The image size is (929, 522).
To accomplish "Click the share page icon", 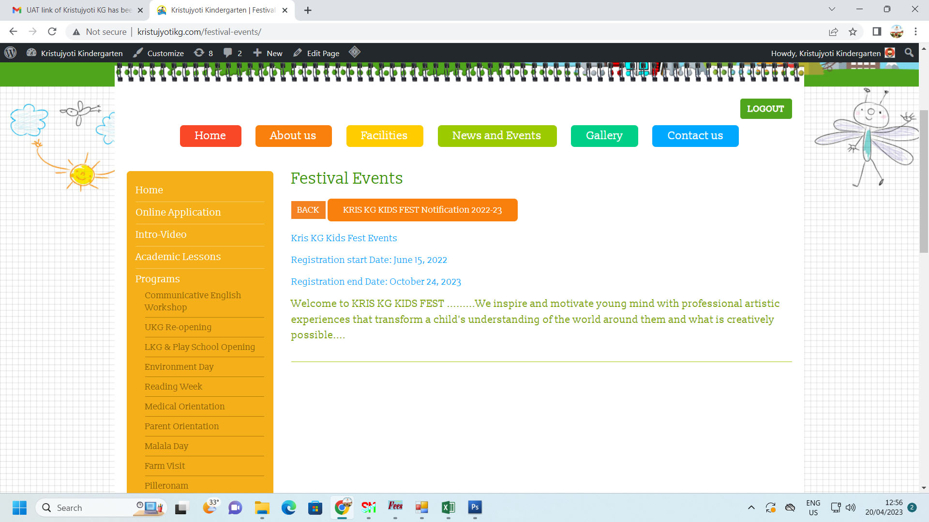I will pyautogui.click(x=833, y=32).
